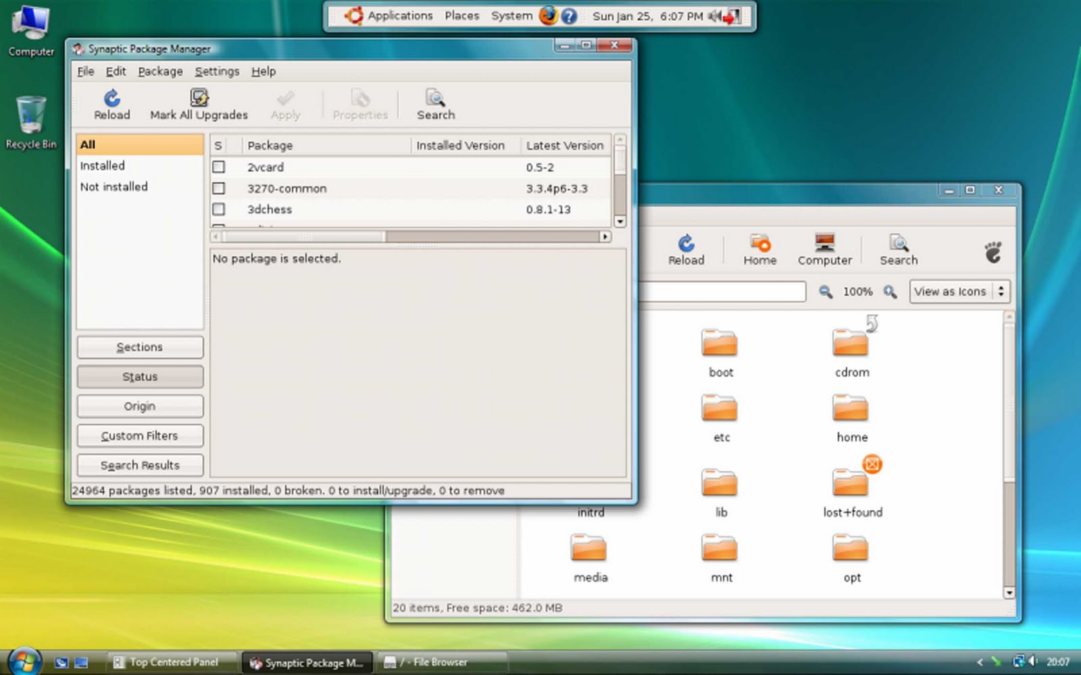1081x675 pixels.
Task: Mark the 2vcard package checkbox
Action: (x=219, y=167)
